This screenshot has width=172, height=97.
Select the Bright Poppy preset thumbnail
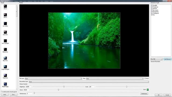(x=5, y=84)
